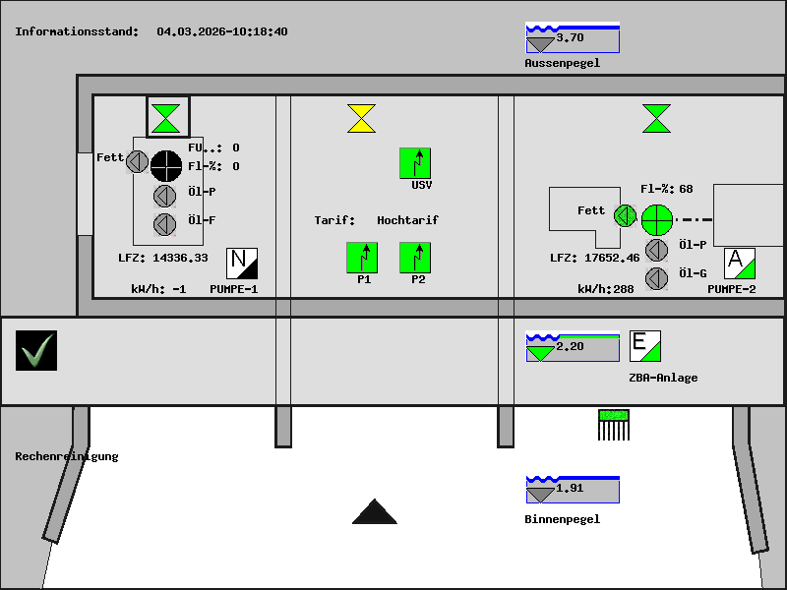Click the PUMPE-1 valve symbol at top

[x=167, y=117]
